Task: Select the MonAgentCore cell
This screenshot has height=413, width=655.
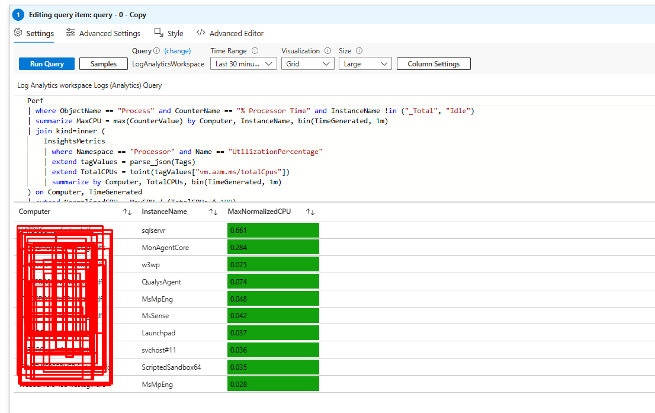Action: pos(165,248)
